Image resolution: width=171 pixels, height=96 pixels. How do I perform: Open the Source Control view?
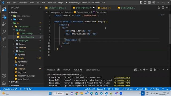4,17
